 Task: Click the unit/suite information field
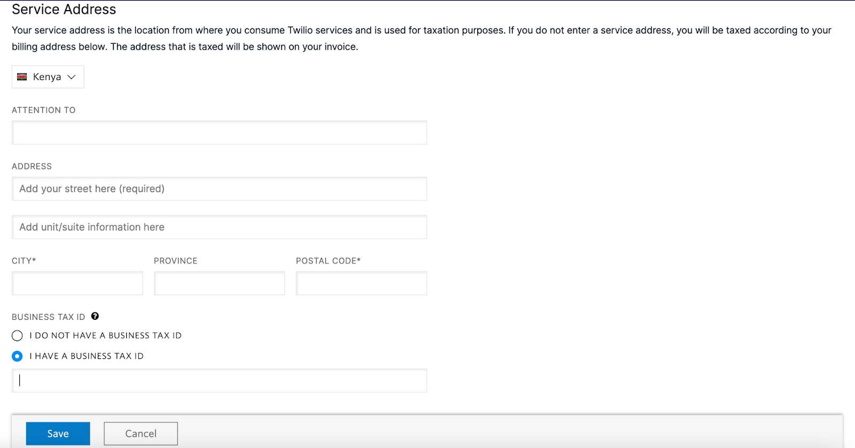click(219, 227)
